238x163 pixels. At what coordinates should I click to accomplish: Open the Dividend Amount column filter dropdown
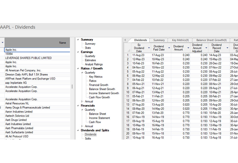[x=188, y=48]
